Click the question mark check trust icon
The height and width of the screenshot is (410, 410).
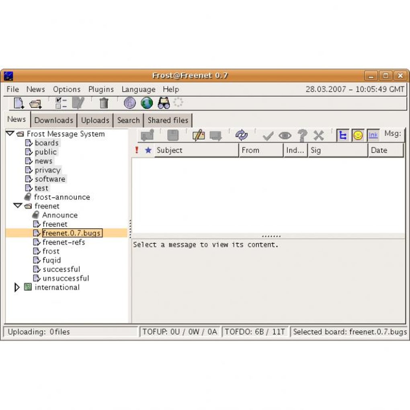302,135
